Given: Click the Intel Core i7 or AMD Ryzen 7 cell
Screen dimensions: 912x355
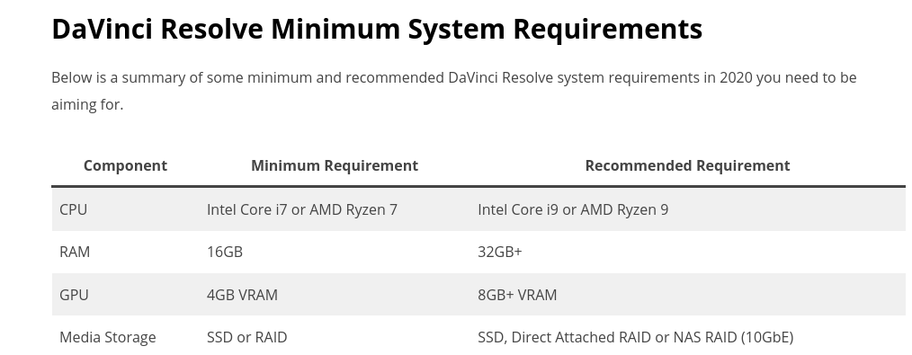Looking at the screenshot, I should 302,209.
